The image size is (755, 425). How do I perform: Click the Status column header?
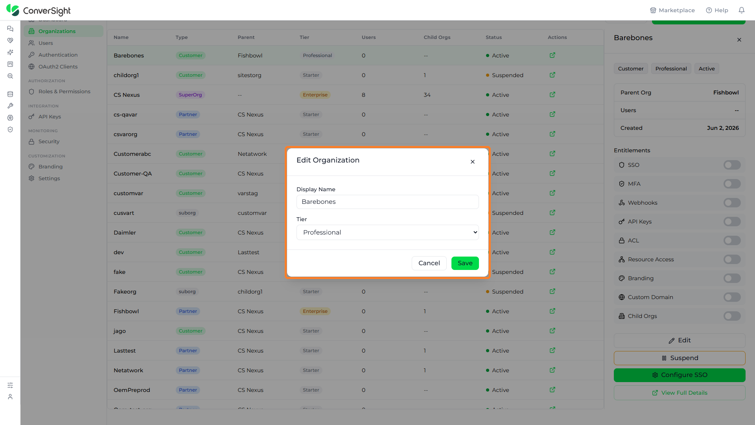click(x=494, y=37)
